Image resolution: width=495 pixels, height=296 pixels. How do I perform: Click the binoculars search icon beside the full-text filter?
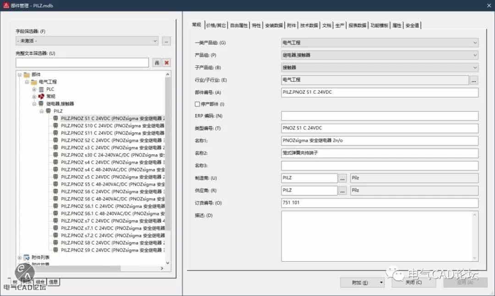tap(157, 62)
